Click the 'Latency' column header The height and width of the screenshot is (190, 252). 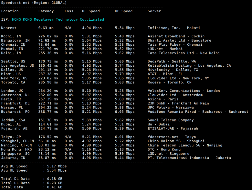(x=46, y=11)
